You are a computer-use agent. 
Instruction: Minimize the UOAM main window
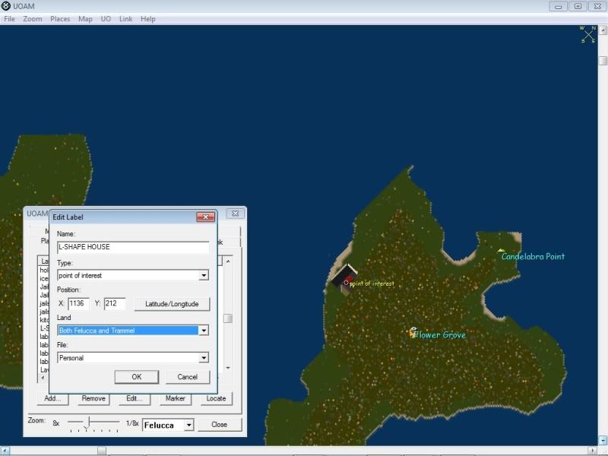pos(558,6)
